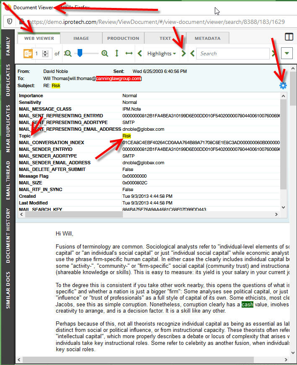The height and width of the screenshot is (365, 297).
Task: Click the metadata table's horizontal scrollbar thumb
Action: click(74, 214)
